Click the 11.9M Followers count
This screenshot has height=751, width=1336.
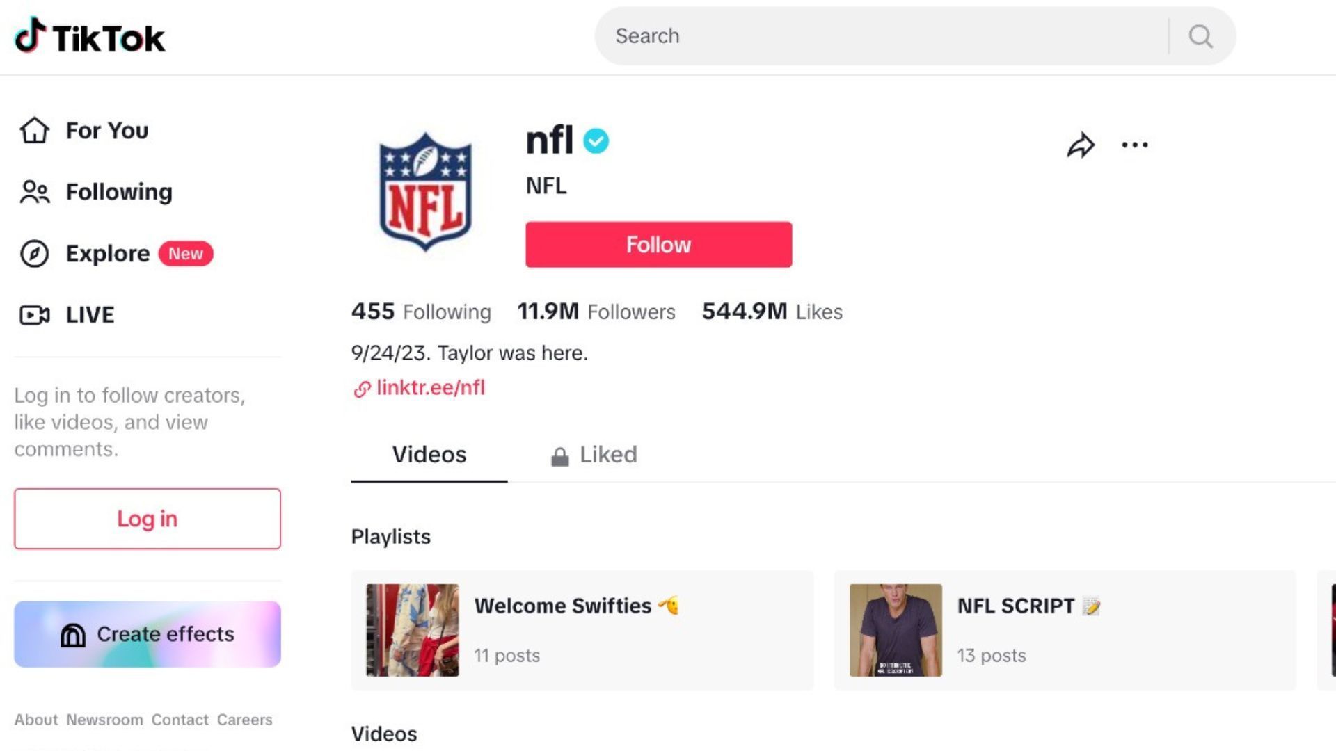[596, 312]
